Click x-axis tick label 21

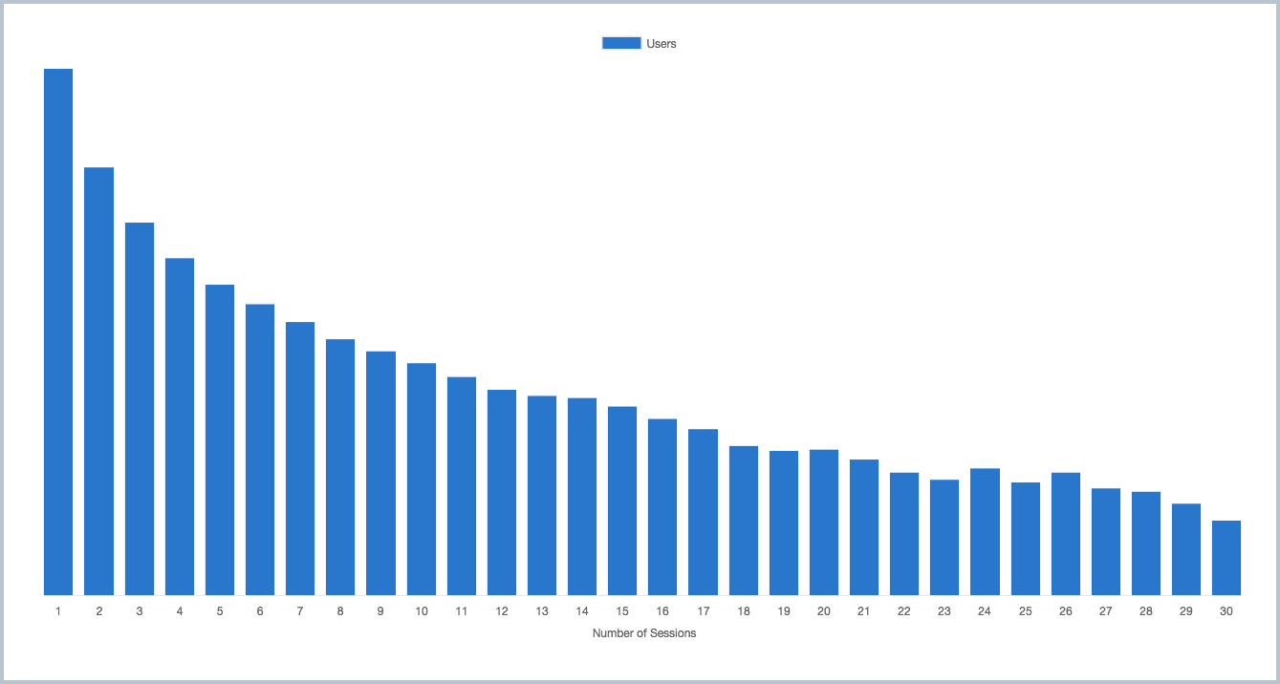pyautogui.click(x=864, y=610)
